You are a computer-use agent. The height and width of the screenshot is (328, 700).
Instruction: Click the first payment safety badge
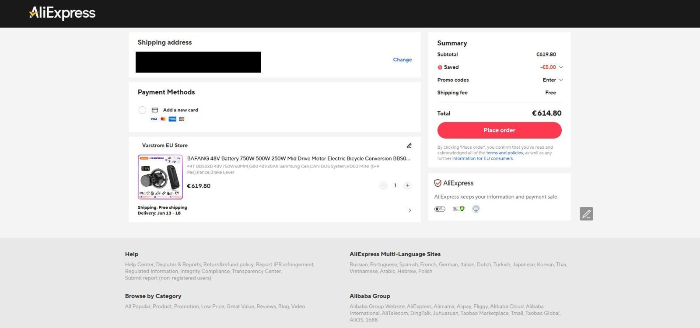point(440,209)
